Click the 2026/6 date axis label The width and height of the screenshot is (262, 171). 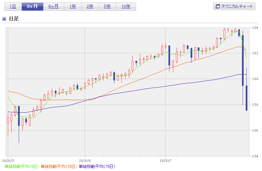click(x=85, y=161)
